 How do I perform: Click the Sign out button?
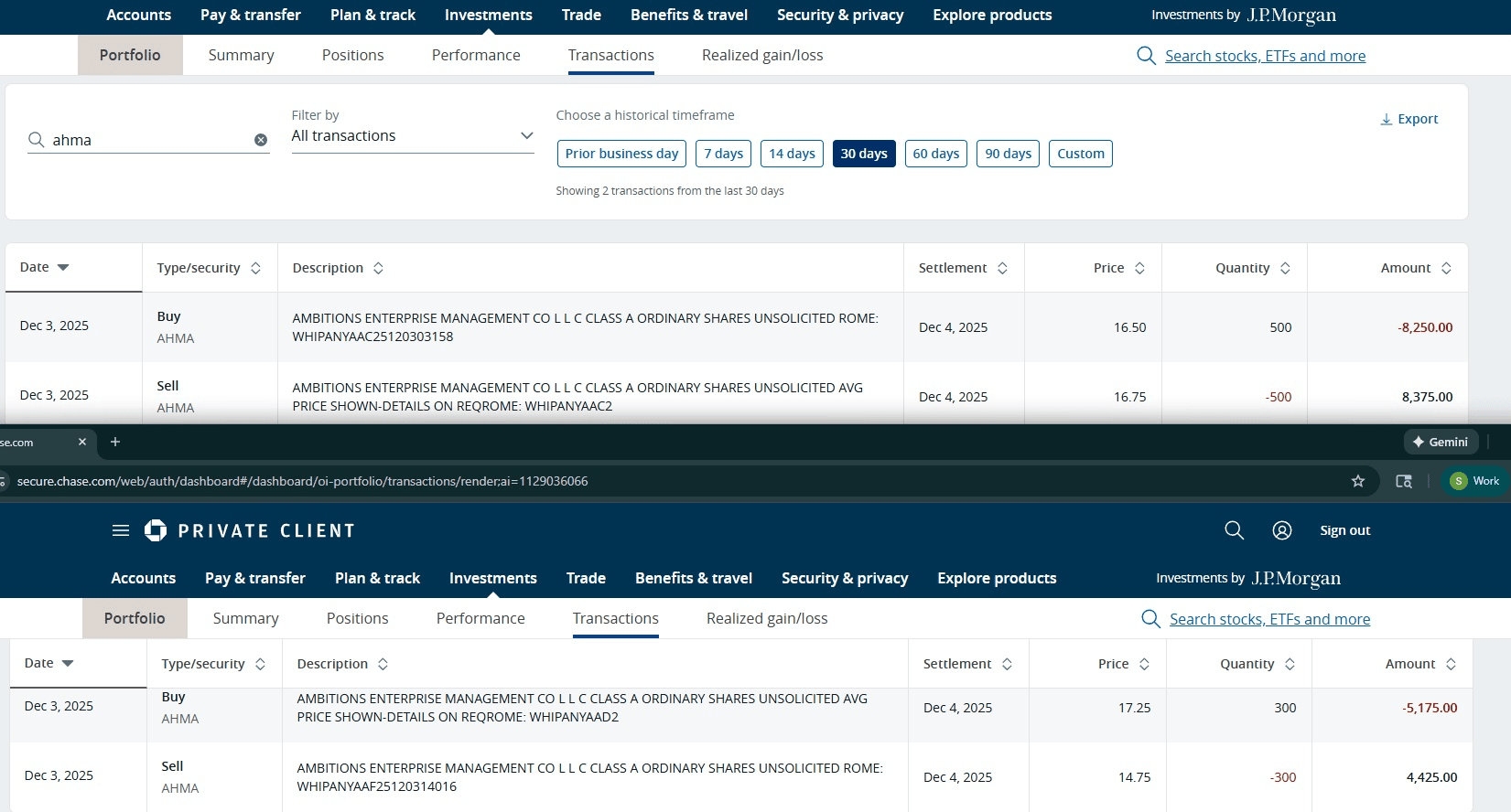[1344, 530]
